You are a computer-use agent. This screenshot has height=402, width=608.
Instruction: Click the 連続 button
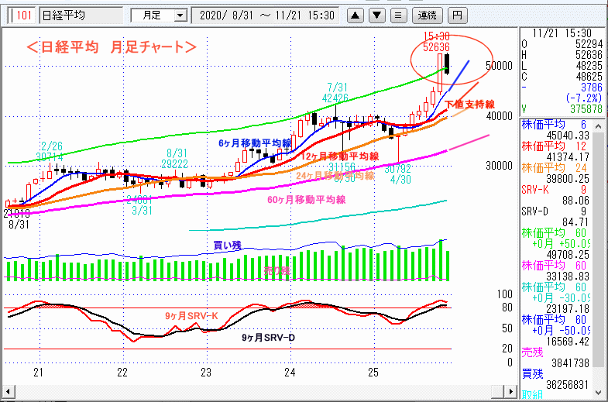click(427, 15)
